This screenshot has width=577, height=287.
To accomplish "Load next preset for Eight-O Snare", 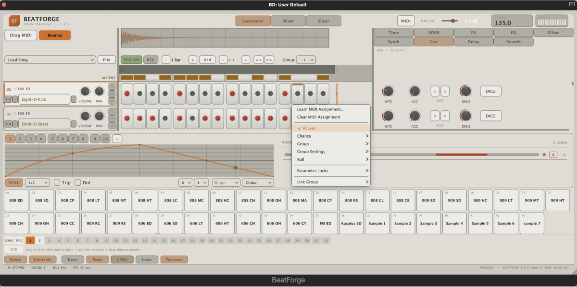I will click(x=74, y=124).
